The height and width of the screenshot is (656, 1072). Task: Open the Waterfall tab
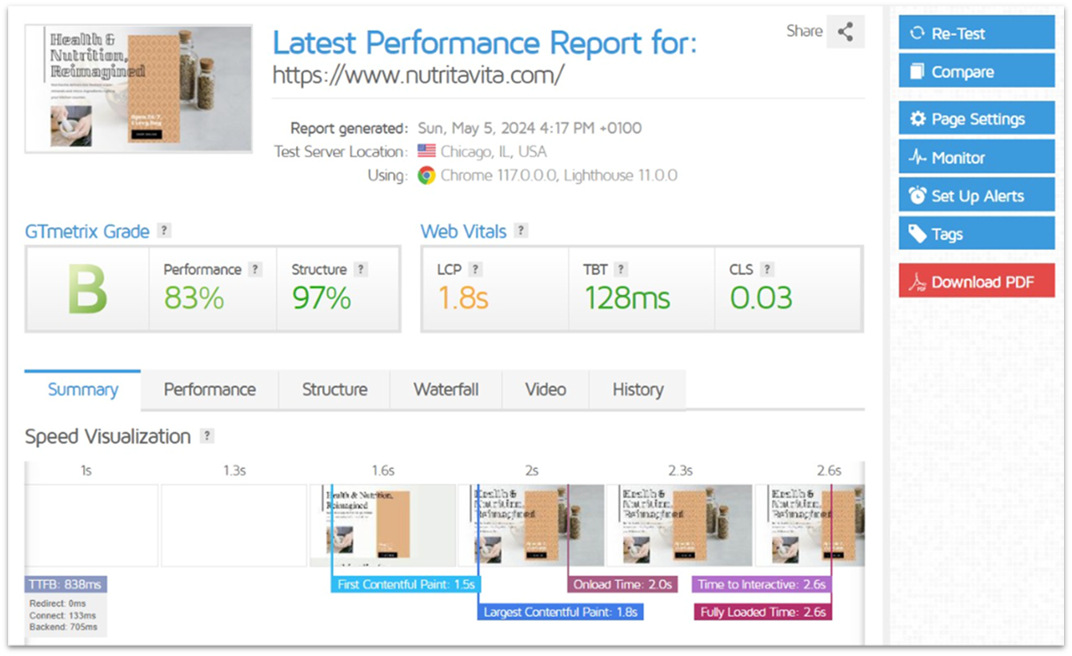point(446,390)
